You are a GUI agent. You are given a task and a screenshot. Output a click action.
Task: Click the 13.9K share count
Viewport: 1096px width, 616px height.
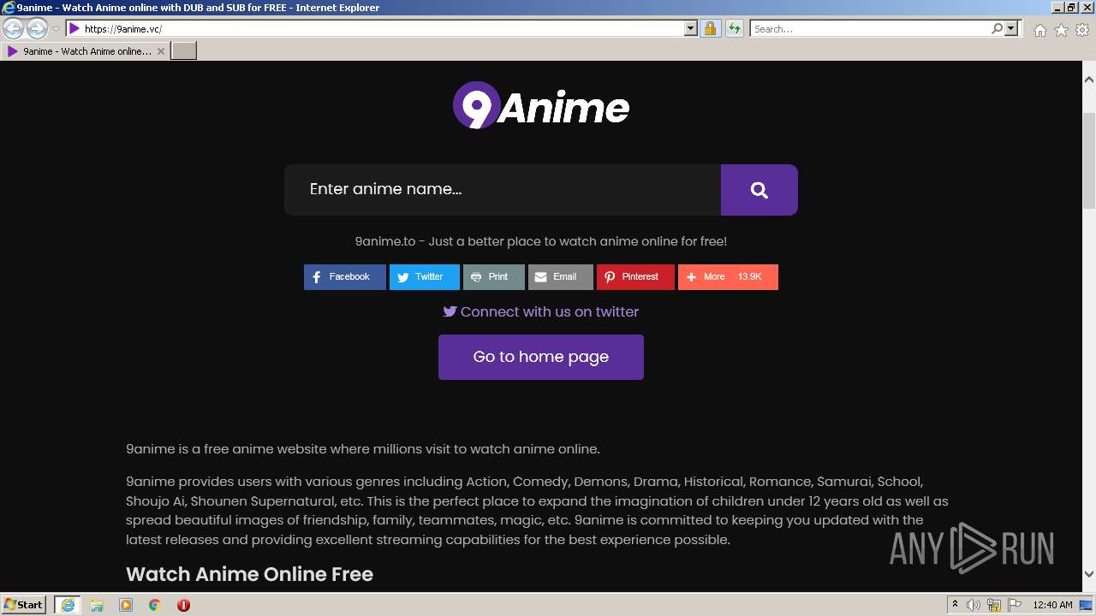coord(749,277)
